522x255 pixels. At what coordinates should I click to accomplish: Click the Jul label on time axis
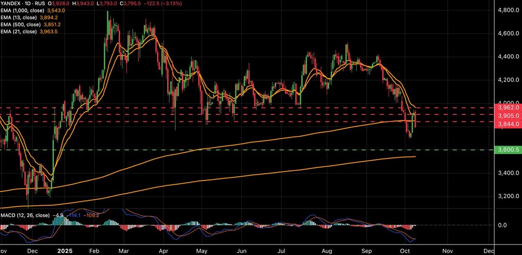[282, 250]
